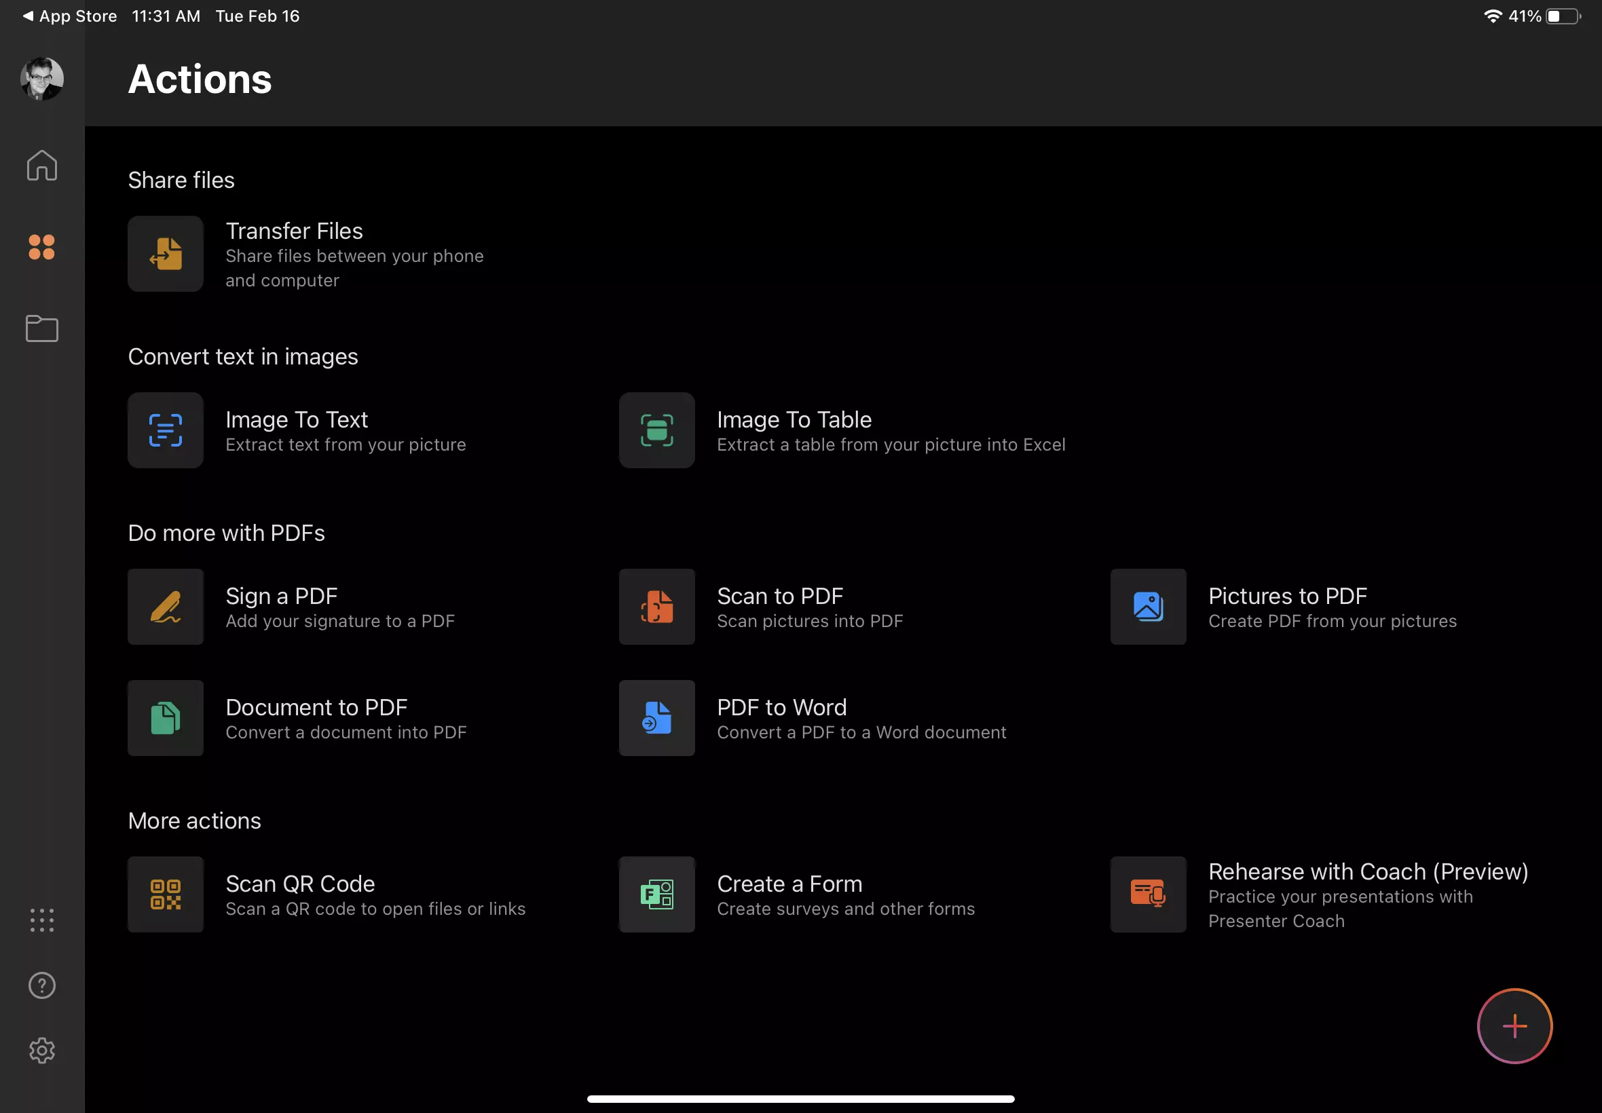1602x1113 pixels.
Task: Tap the Rehearse with Coach icon
Action: tap(1149, 894)
